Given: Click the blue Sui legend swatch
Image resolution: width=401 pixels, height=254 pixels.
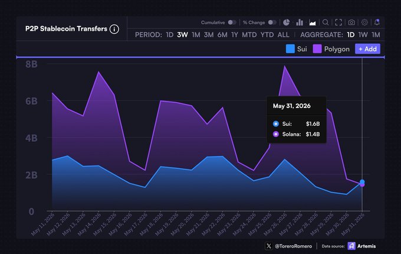Looking at the screenshot, I should point(290,49).
